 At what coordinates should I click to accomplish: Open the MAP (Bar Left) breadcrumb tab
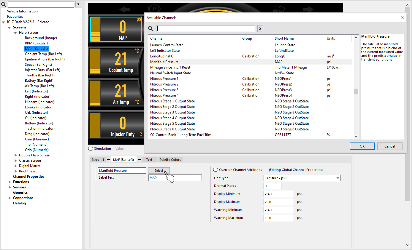tap(123, 160)
